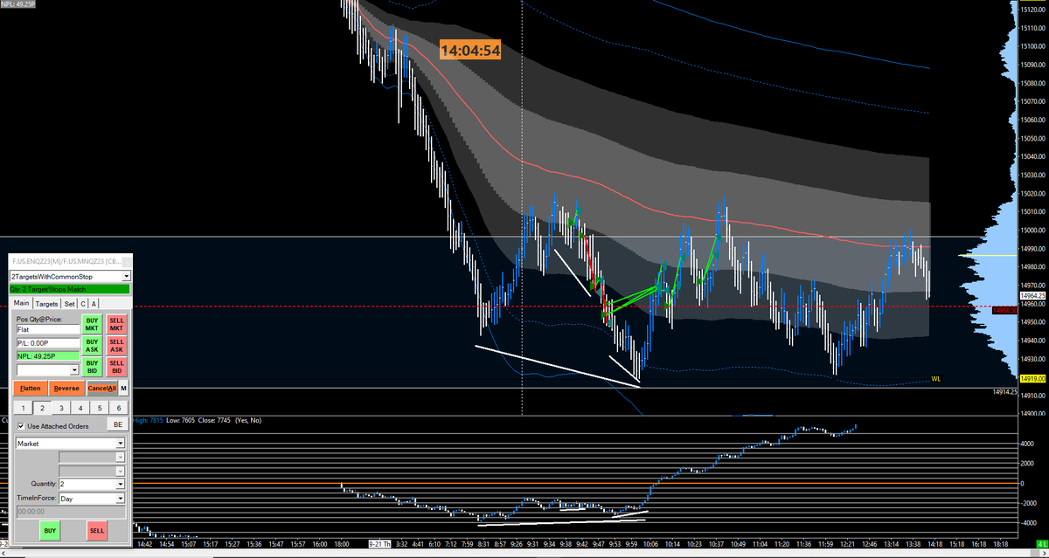Screen dimensions: 1049x558
Task: Click the 15120.00 price axis label
Action: coord(1032,9)
